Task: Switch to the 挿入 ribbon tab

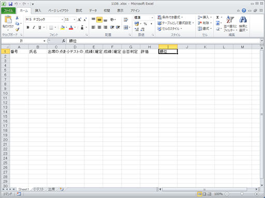Action: click(38, 11)
